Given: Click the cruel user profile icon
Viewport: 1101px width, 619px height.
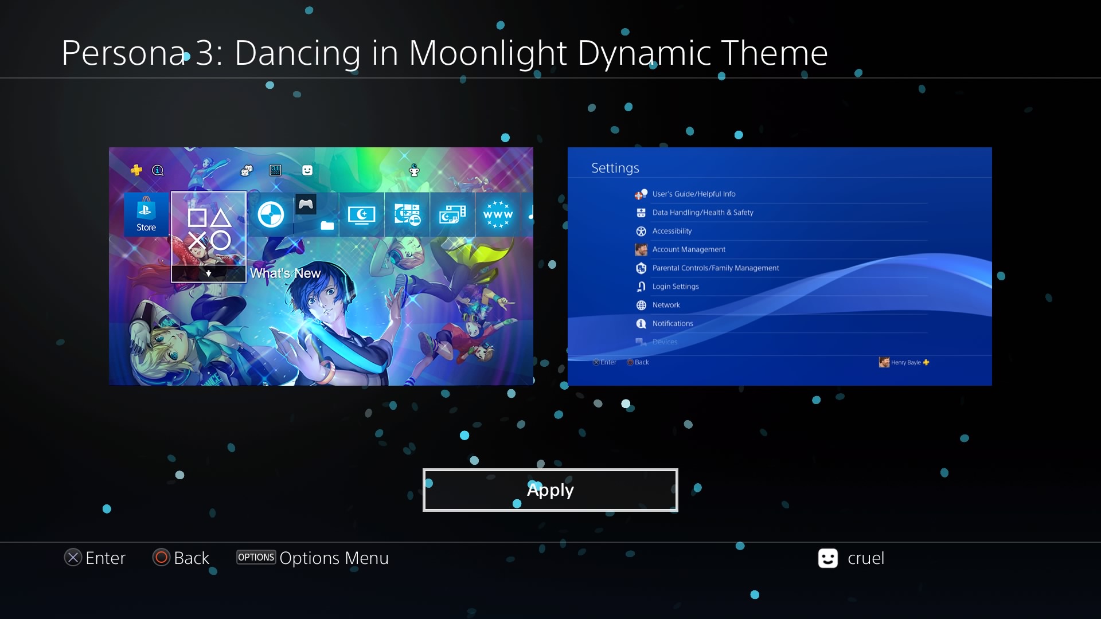Looking at the screenshot, I should [x=827, y=558].
